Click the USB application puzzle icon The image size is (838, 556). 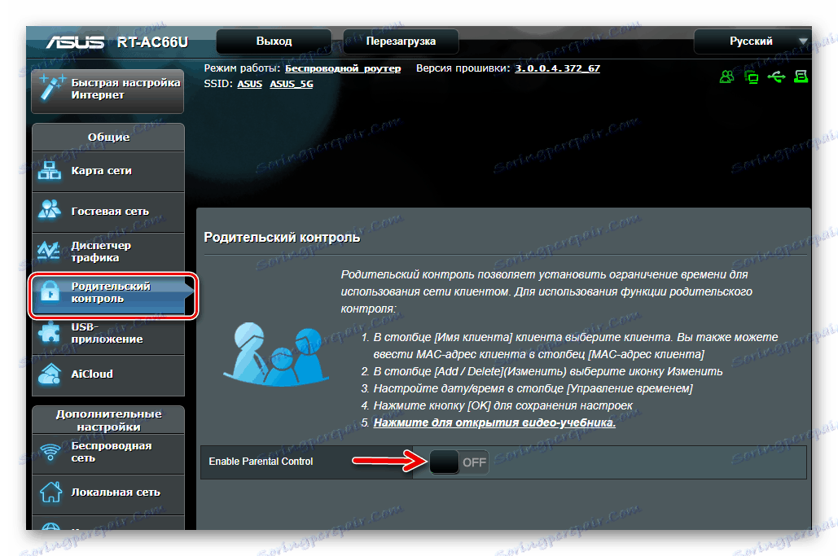coord(50,332)
